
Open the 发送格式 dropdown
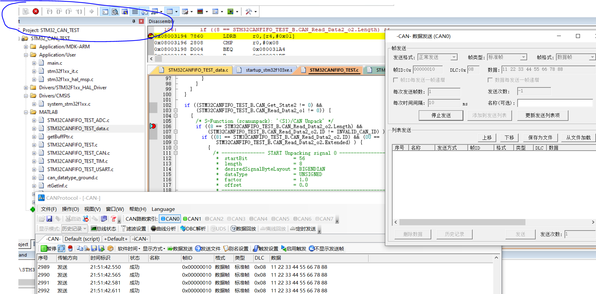coord(454,57)
